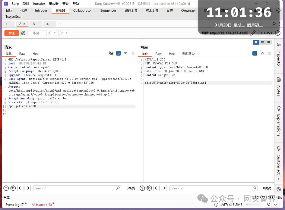Open the Custom actions side panel
This screenshot has height=210, width=285.
point(279,161)
